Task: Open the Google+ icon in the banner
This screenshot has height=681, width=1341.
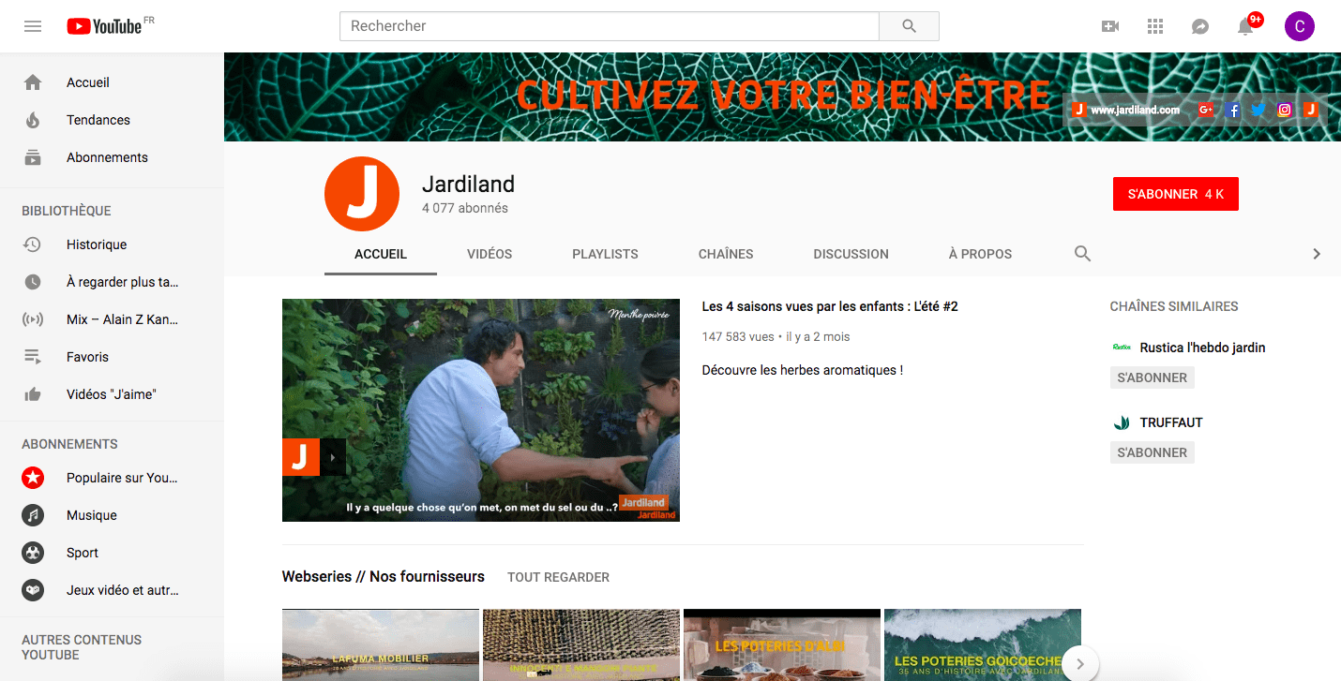Action: pyautogui.click(x=1206, y=110)
